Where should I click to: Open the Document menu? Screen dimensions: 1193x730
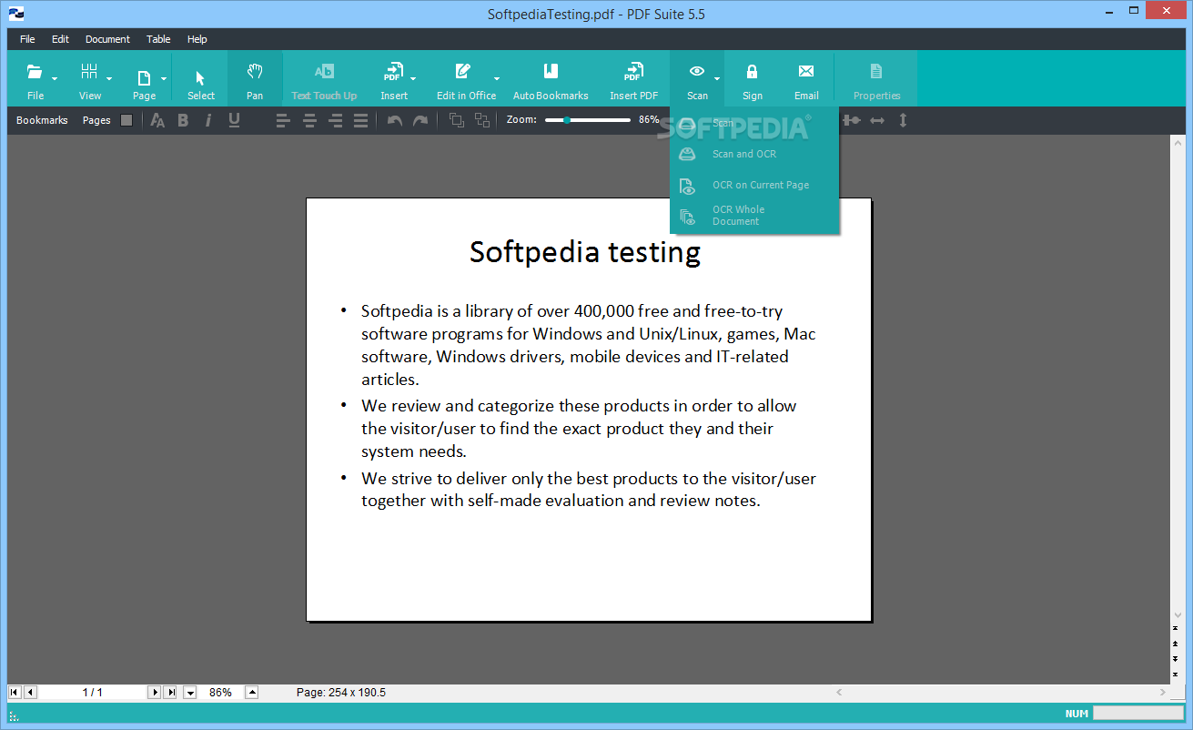click(107, 39)
